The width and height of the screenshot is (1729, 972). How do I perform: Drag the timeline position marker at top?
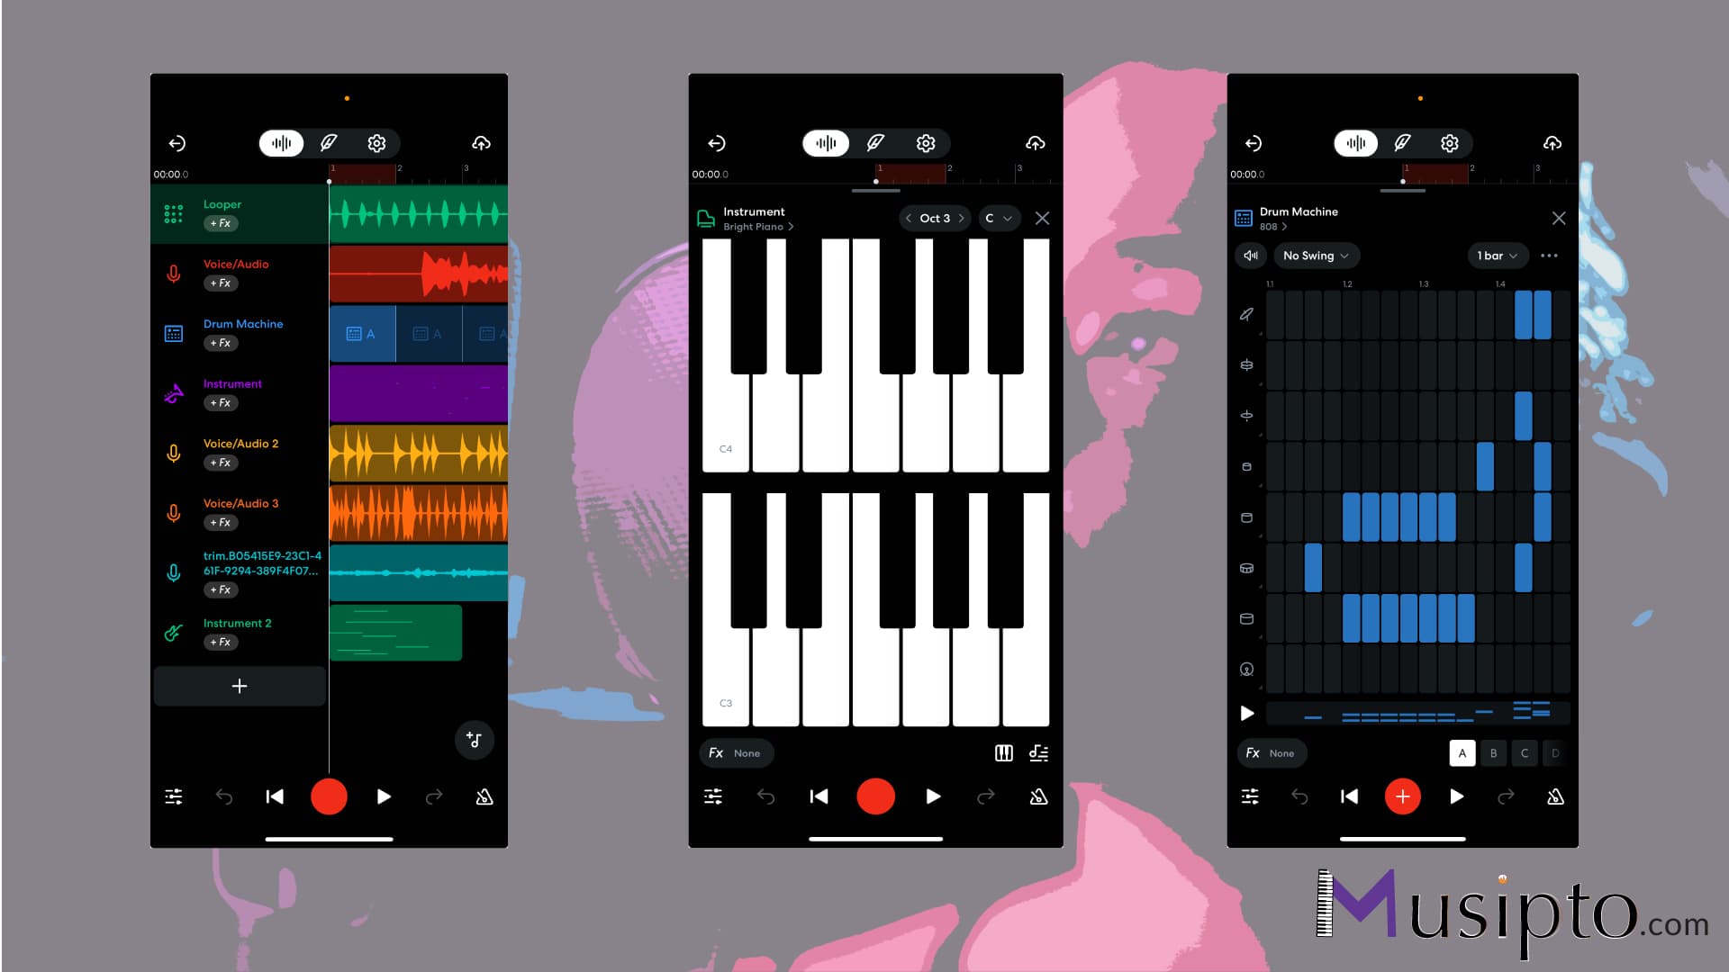[329, 182]
